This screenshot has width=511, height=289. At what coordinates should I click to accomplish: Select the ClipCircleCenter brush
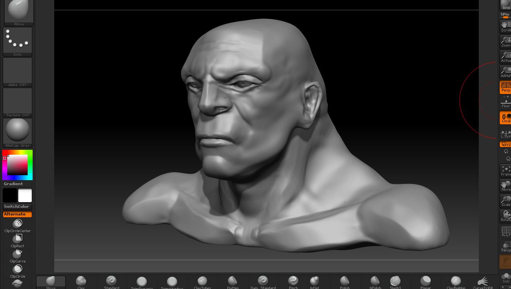[x=17, y=226]
